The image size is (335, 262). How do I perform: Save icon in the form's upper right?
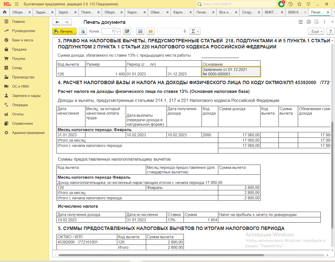301,22
